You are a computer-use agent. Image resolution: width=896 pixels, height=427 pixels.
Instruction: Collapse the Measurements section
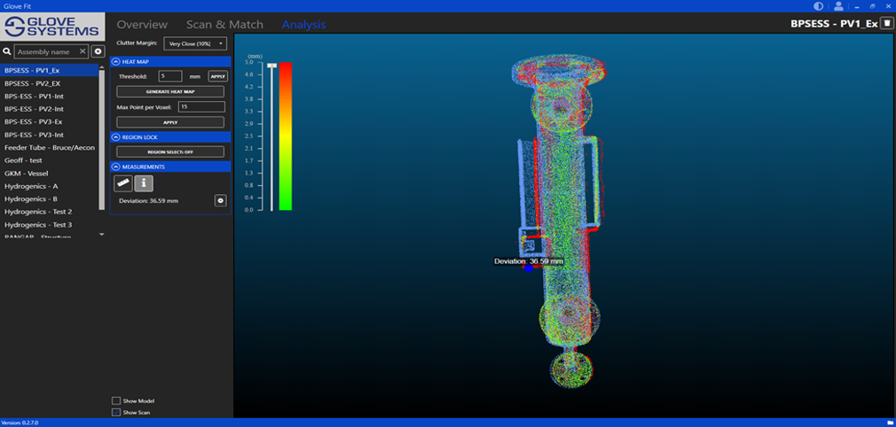tap(115, 167)
